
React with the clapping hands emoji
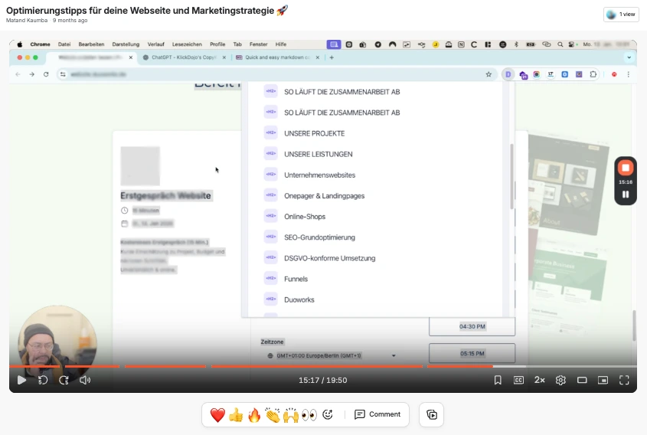(x=273, y=415)
